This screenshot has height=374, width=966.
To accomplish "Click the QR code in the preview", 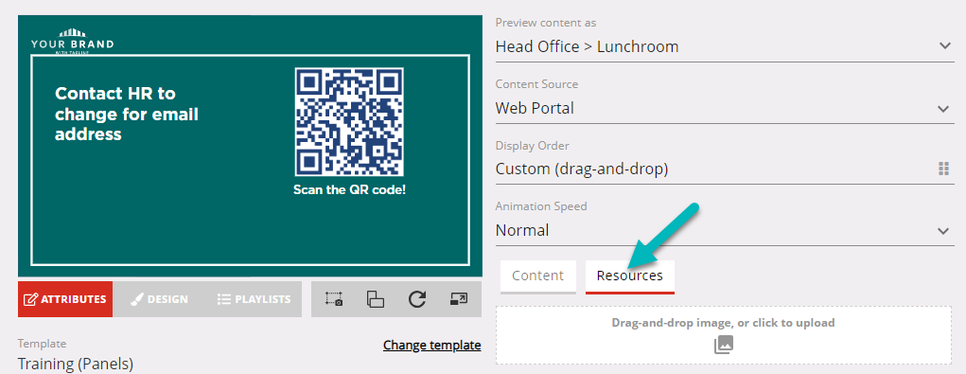I will (349, 122).
